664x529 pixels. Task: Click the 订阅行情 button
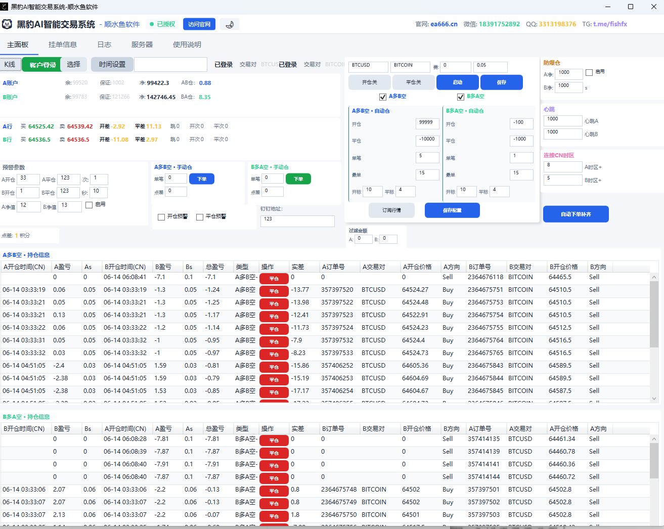pyautogui.click(x=391, y=210)
